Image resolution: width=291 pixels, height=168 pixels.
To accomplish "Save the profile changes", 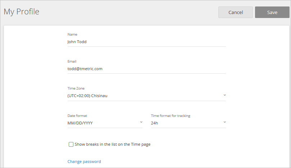I will coord(272,12).
